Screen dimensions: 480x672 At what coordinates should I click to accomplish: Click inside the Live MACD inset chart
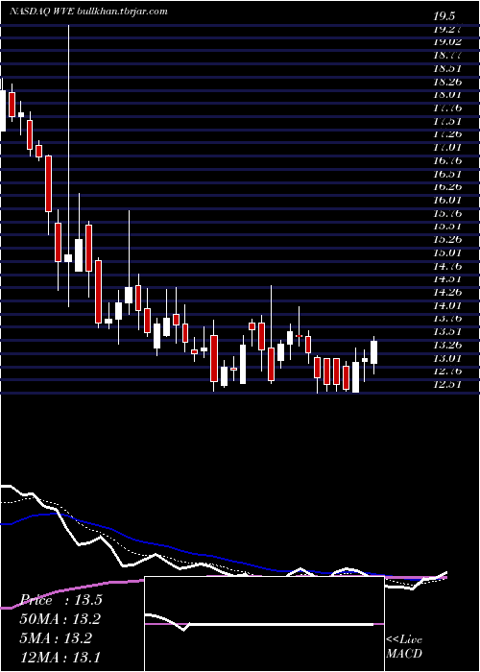(264, 624)
